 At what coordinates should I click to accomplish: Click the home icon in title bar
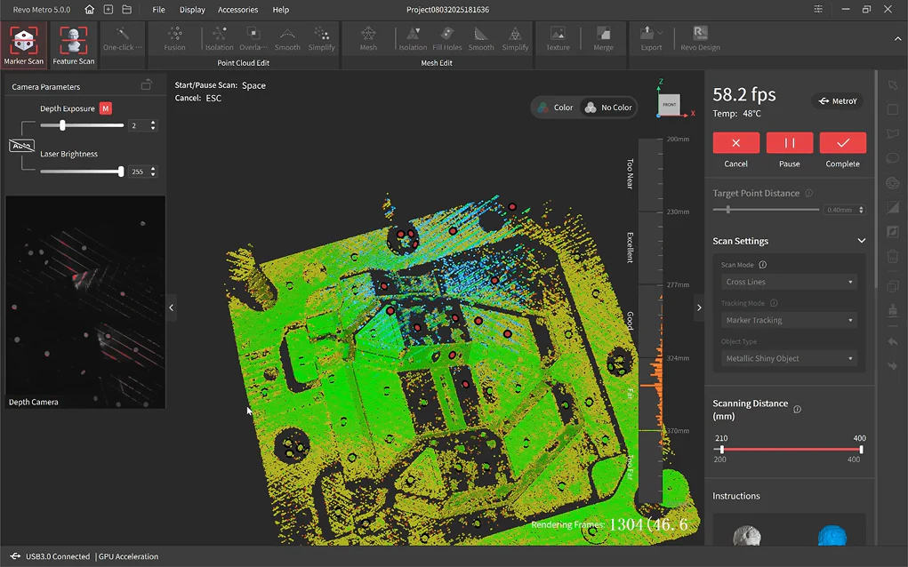[89, 10]
